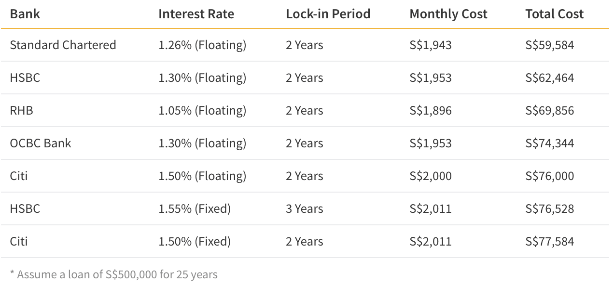Select the OCBC Bank name cell
The width and height of the screenshot is (614, 286).
(41, 143)
